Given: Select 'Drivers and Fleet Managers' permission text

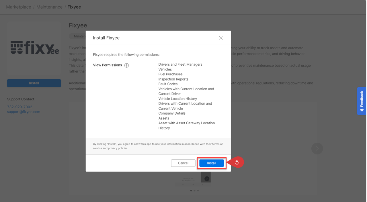Looking at the screenshot, I should [180, 64].
